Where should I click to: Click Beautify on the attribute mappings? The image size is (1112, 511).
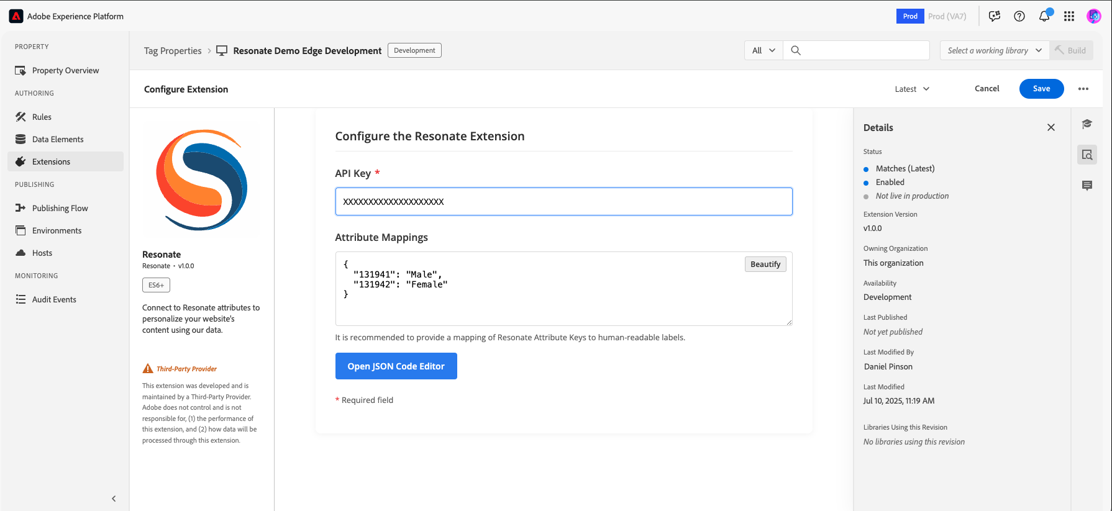click(x=765, y=264)
